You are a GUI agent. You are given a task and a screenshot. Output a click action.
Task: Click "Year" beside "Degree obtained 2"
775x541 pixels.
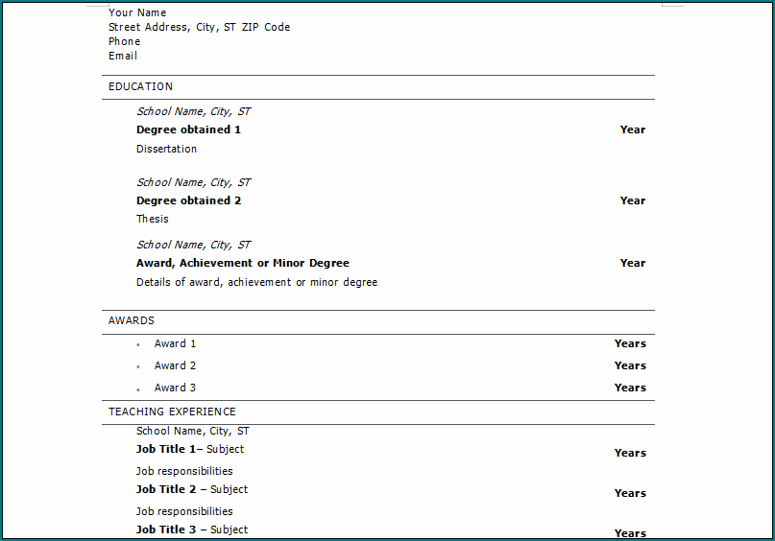[x=633, y=200]
